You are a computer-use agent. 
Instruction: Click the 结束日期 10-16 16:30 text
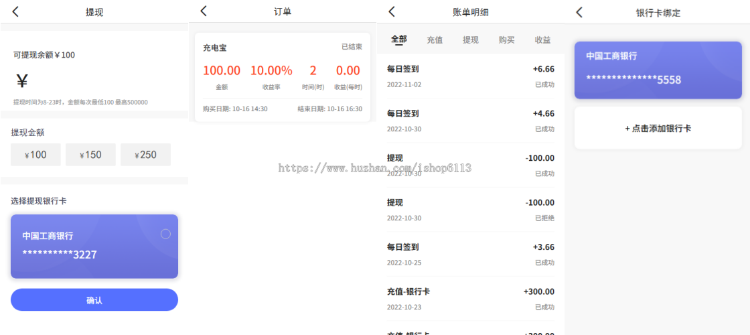pos(330,109)
